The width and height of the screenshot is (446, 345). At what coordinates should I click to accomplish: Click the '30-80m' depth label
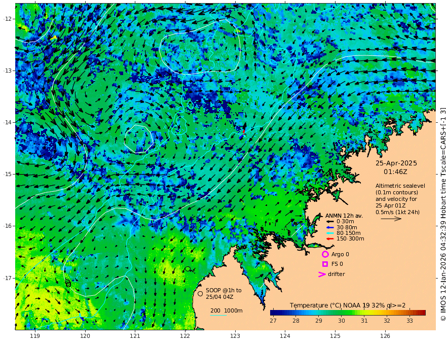[x=347, y=227]
